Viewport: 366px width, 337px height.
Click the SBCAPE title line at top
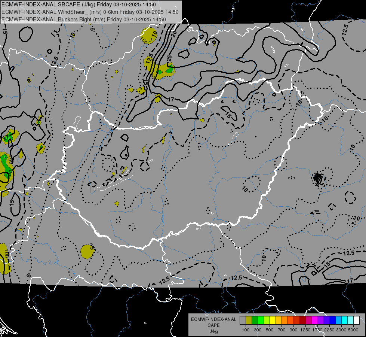[79, 4]
